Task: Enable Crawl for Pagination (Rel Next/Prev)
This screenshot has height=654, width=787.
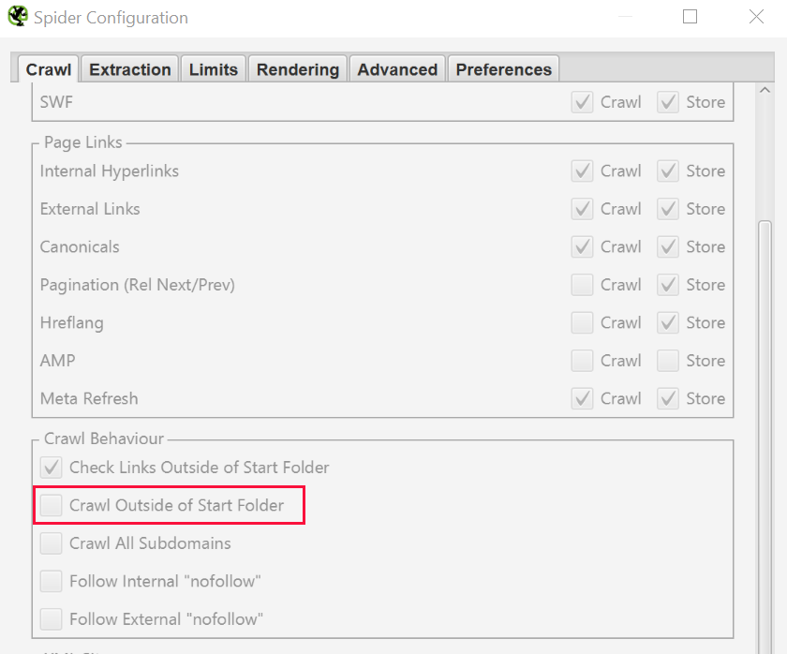Action: coord(580,285)
